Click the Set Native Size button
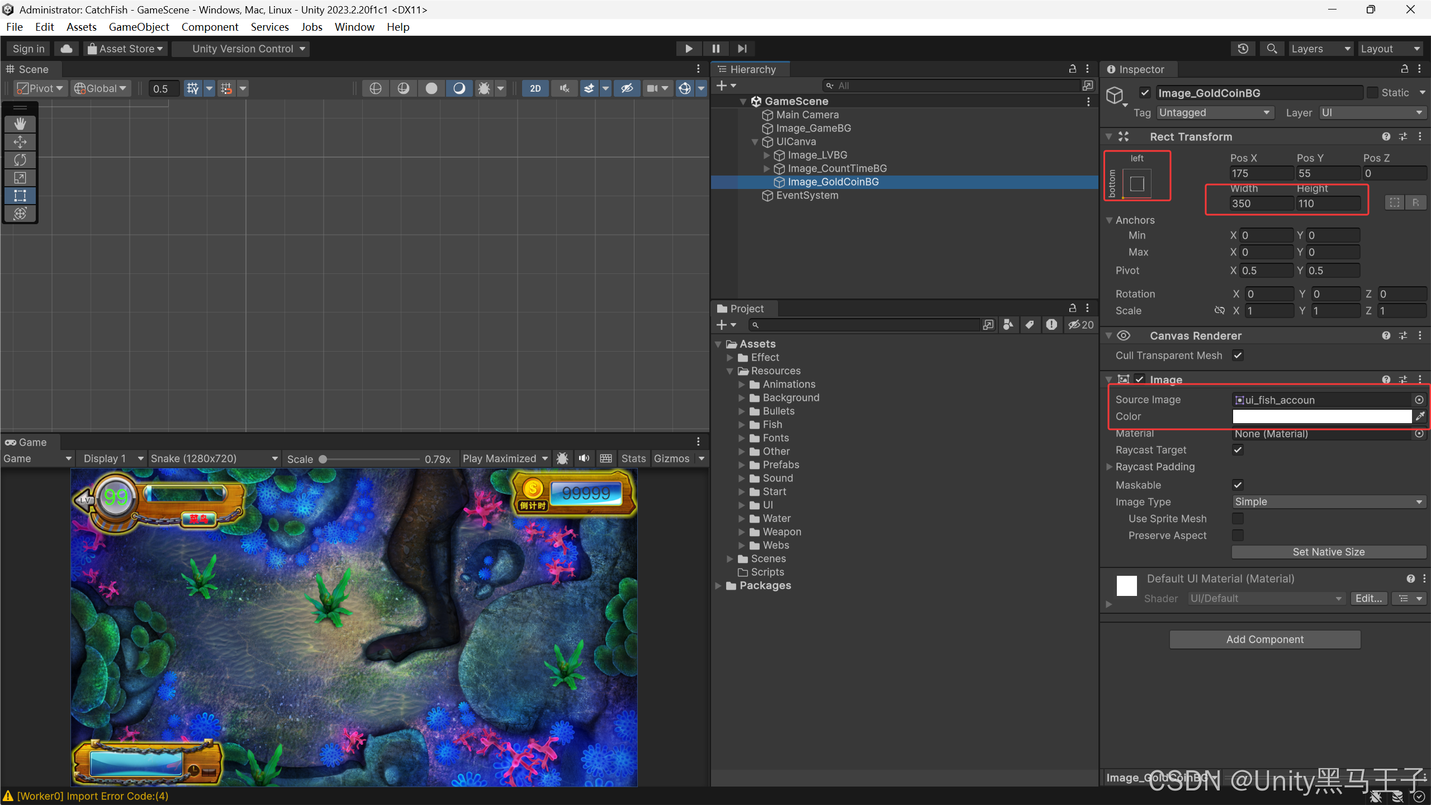1431x805 pixels. [x=1328, y=552]
